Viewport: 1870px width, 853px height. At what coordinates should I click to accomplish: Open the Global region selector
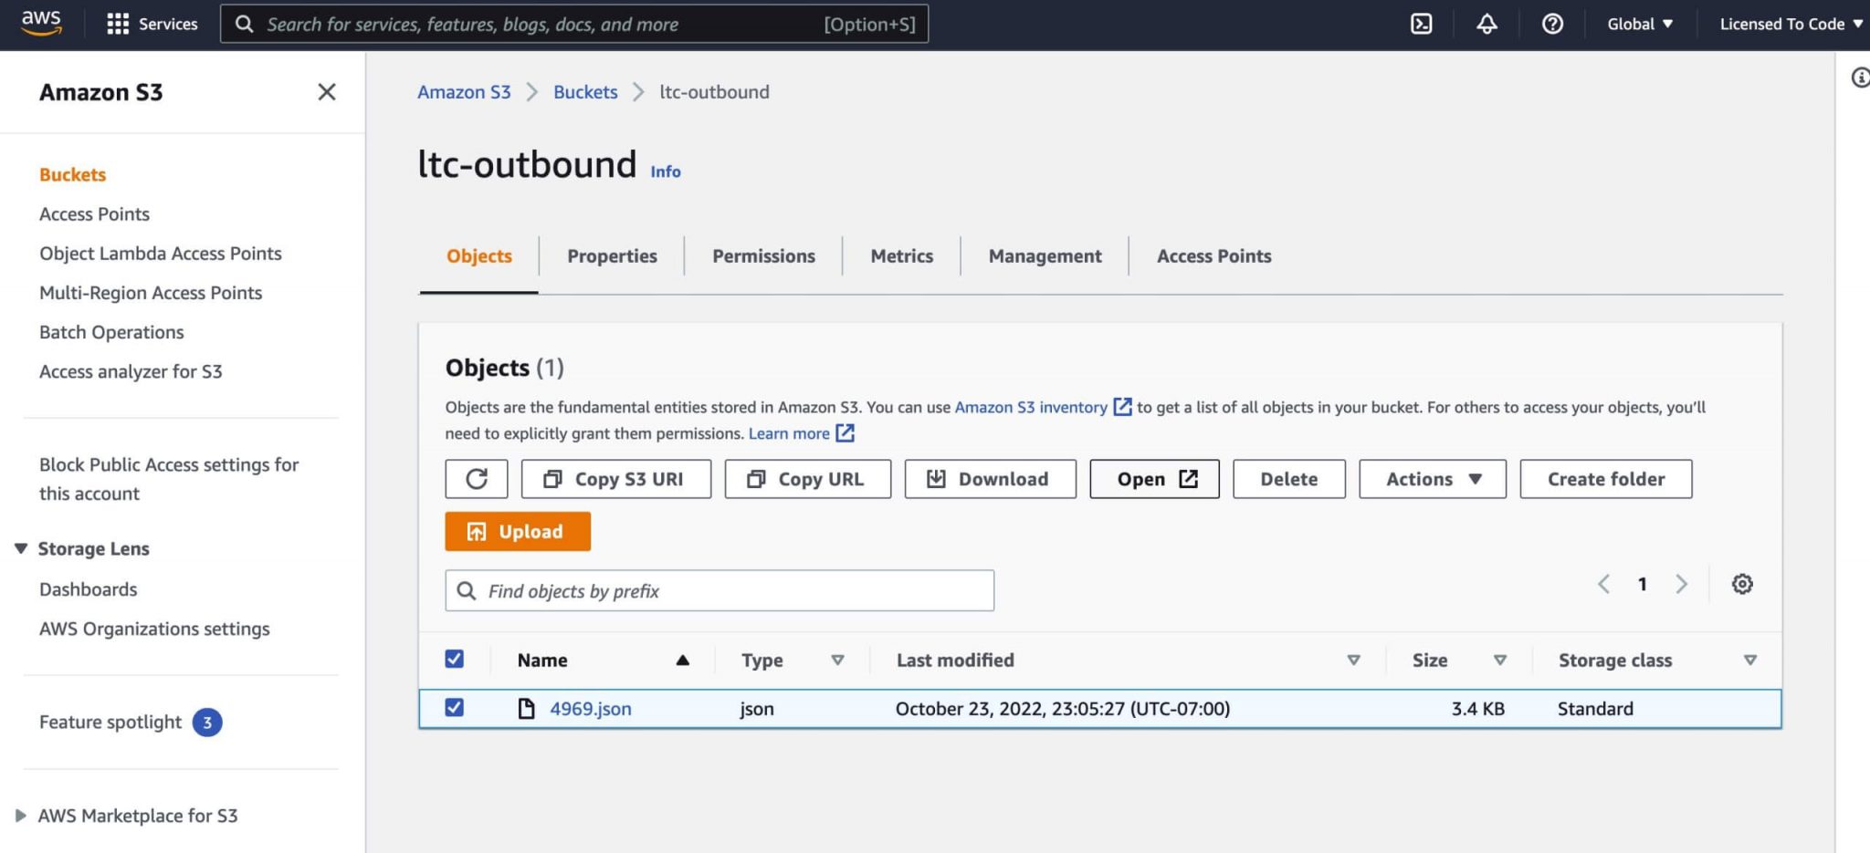click(1639, 24)
